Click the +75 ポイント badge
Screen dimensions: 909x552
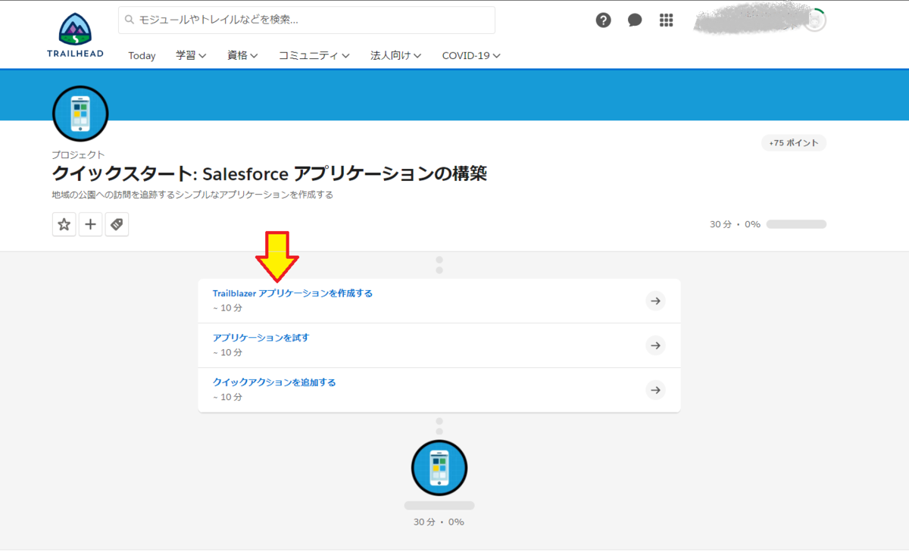tap(794, 142)
